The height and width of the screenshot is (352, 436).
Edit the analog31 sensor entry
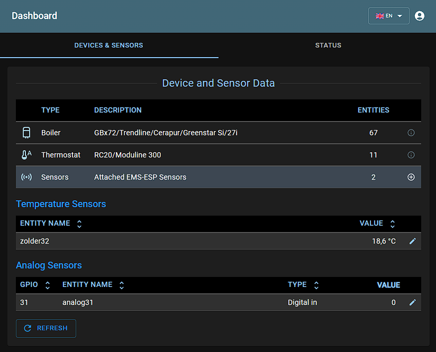pos(413,302)
